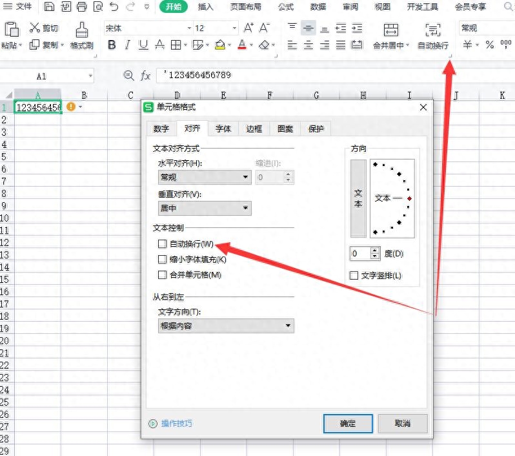Switch to 字体 tab in dialog

223,129
